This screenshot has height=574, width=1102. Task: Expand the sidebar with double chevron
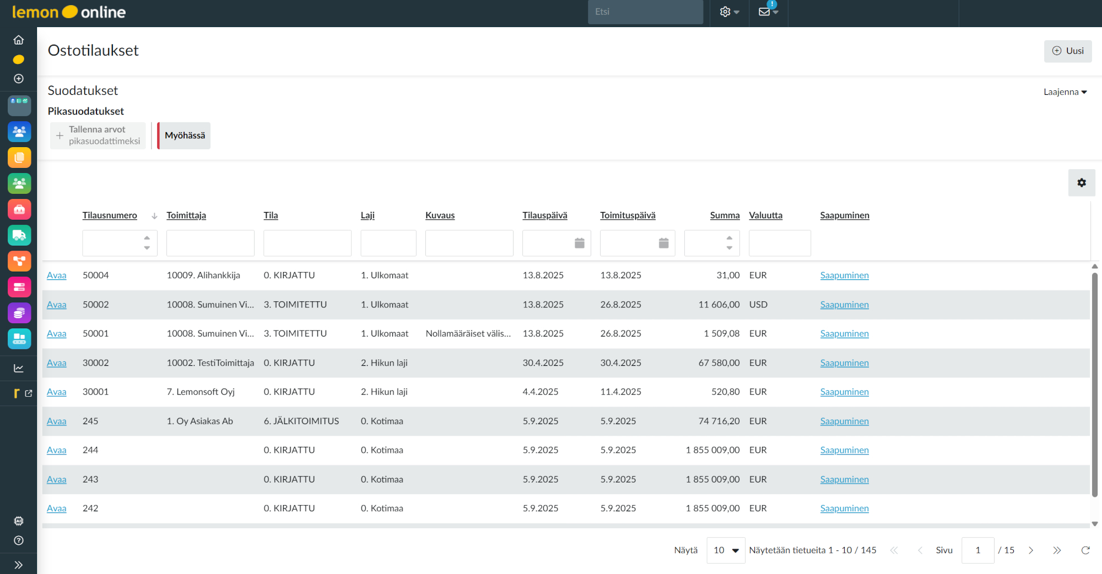pos(19,565)
